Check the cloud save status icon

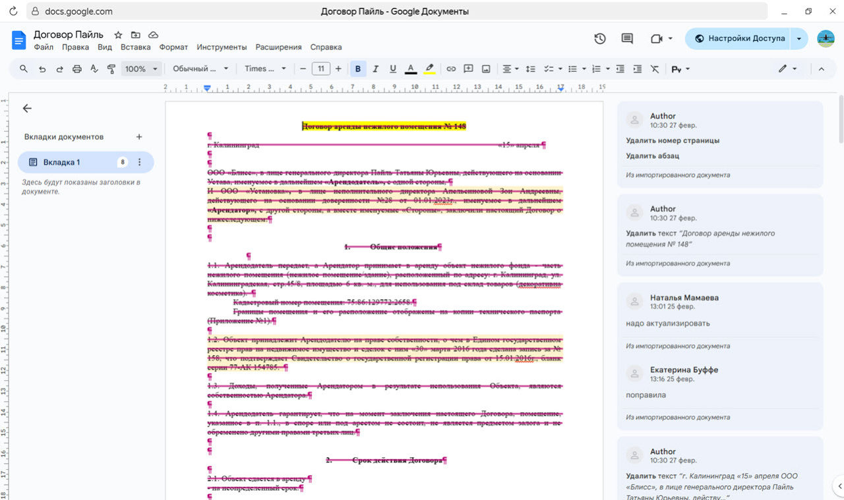153,35
